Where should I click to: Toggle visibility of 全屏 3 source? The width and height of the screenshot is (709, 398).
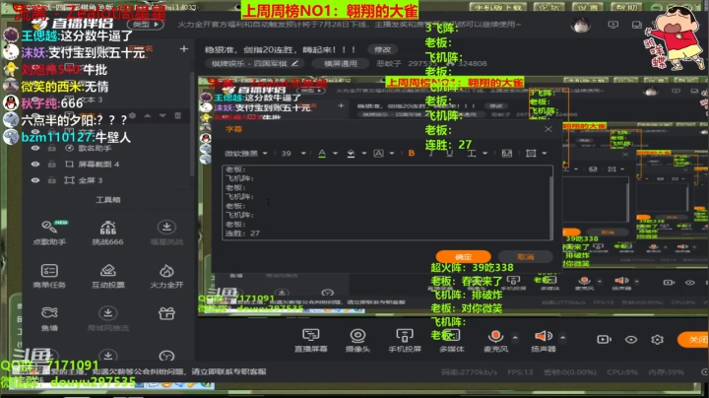pyautogui.click(x=34, y=180)
